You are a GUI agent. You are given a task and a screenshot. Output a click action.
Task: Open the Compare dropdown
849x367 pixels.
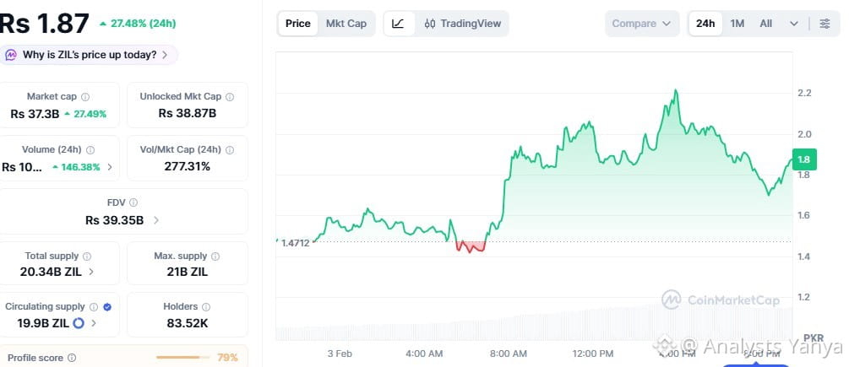tap(642, 24)
